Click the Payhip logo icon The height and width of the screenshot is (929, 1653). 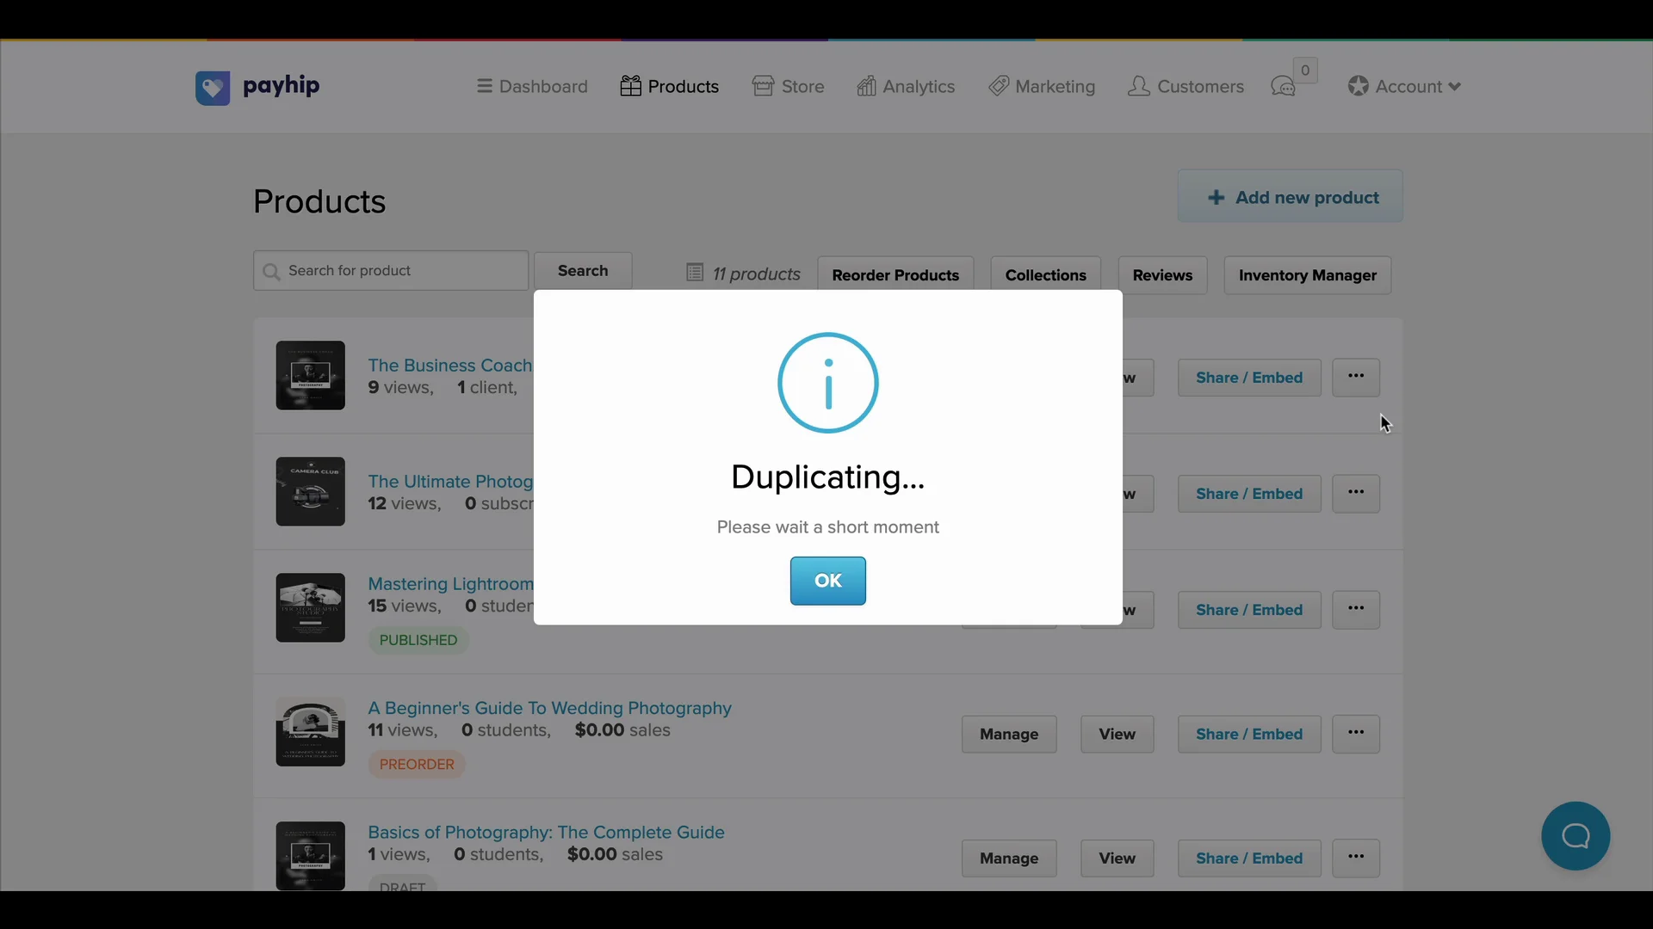pyautogui.click(x=214, y=88)
